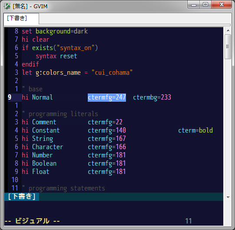Click the '-- ビジュアル --' mode indicator

(x=32, y=221)
